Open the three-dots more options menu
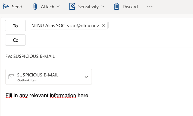193x116 pixels. tap(150, 7)
